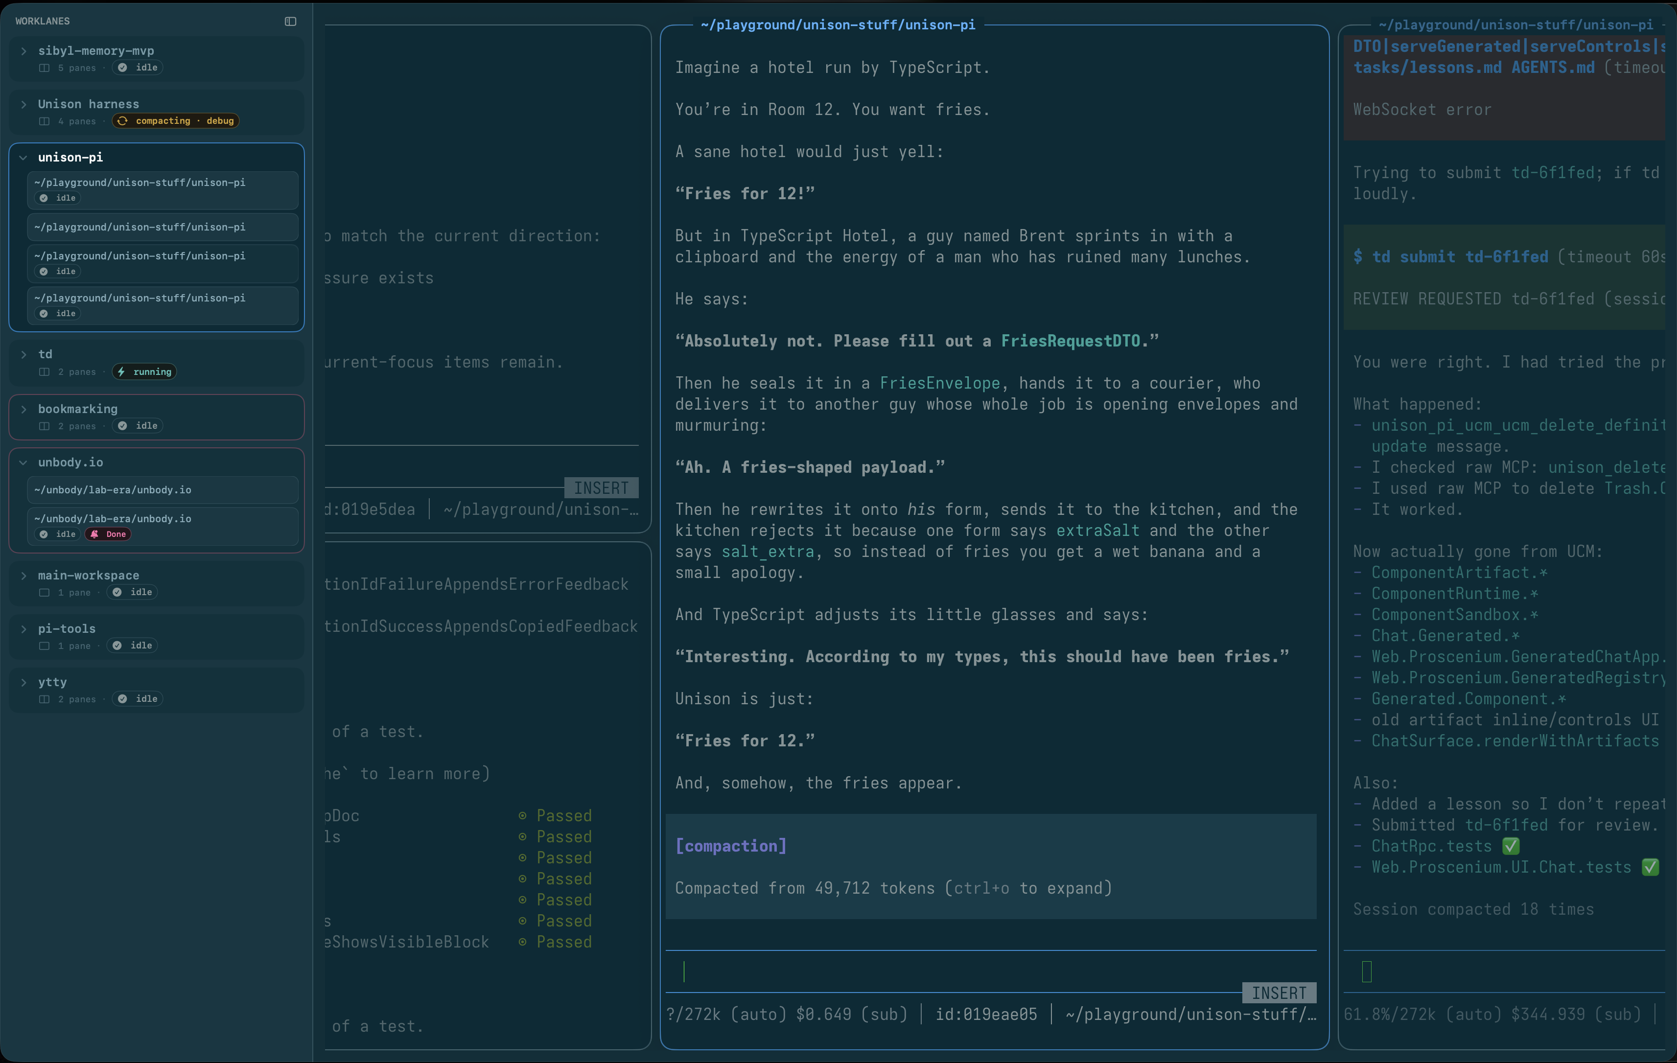Expand the sibyl-memory-mvp worklane
Image resolution: width=1677 pixels, height=1063 pixels.
23,51
